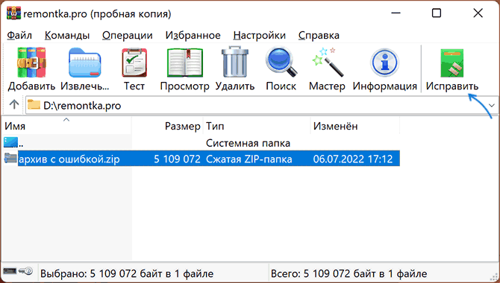Sort by the Размер column header
Screen dimensions: 500x283
click(x=167, y=126)
